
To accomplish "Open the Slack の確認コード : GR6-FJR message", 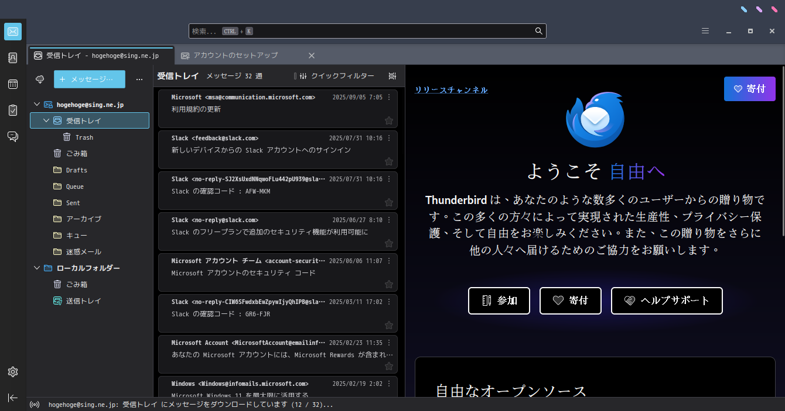I will (x=278, y=313).
